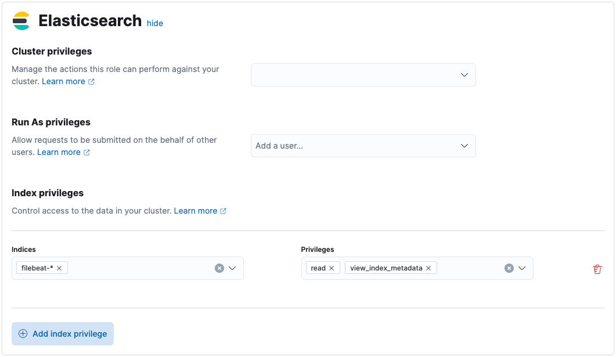Remove the "filebeat-*" index pattern tag
The width and height of the screenshot is (616, 357).
60,268
